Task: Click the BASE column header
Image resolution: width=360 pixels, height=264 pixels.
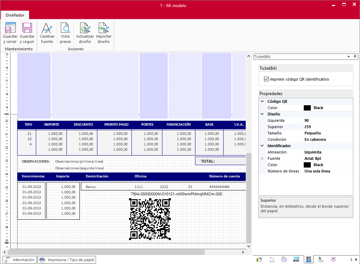Action: [x=210, y=124]
